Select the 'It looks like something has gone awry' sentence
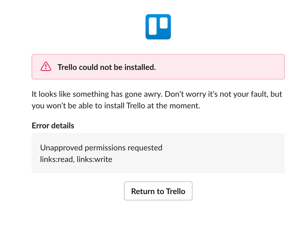The image size is (289, 234). pyautogui.click(x=97, y=94)
